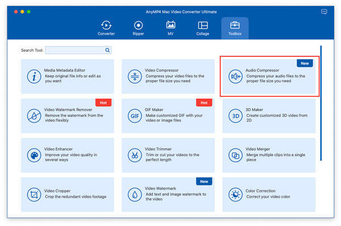Select the Video Trimmer title
The height and width of the screenshot is (226, 341).
[x=158, y=149]
